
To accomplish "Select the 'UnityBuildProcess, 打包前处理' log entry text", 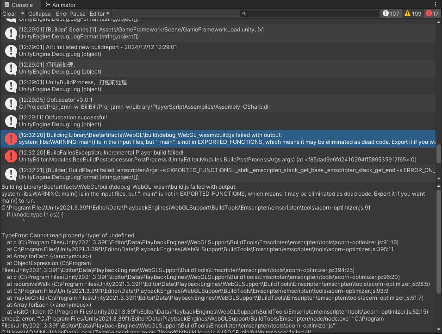I will point(73,82).
